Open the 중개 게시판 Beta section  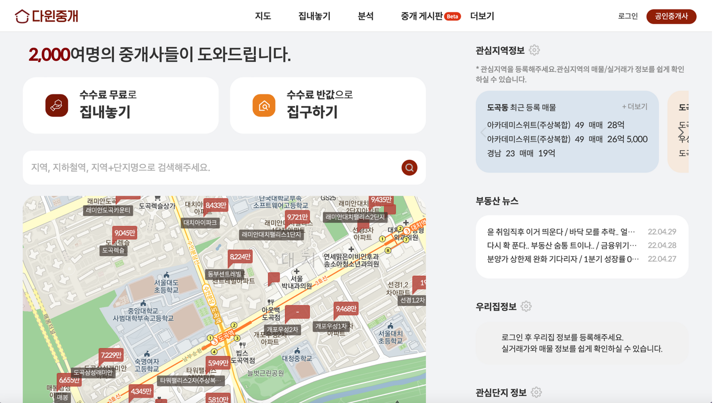pos(422,16)
